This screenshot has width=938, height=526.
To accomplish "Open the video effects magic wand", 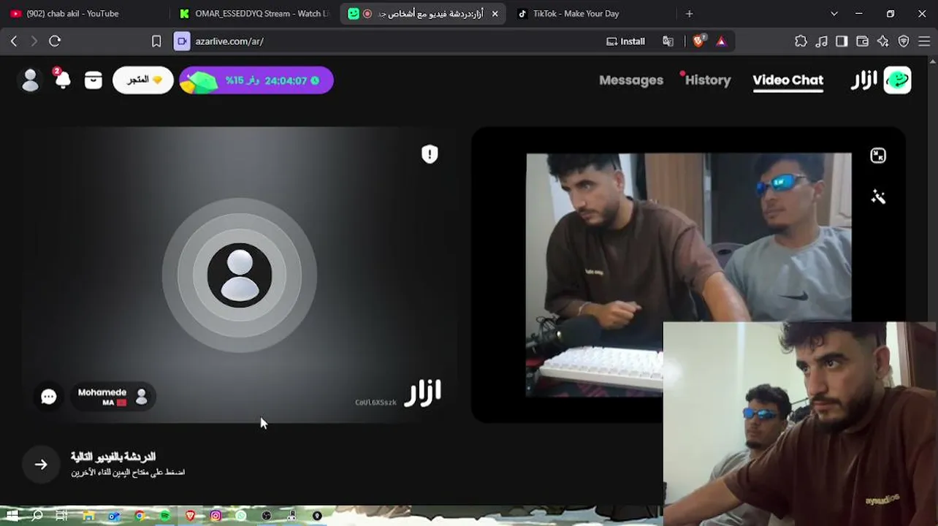I will [878, 197].
